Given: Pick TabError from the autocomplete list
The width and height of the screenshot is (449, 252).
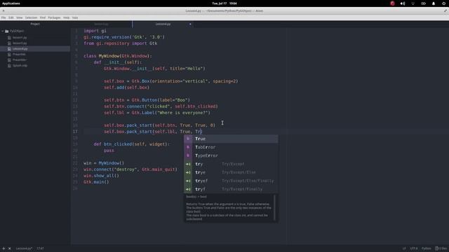Looking at the screenshot, I should 231,147.
